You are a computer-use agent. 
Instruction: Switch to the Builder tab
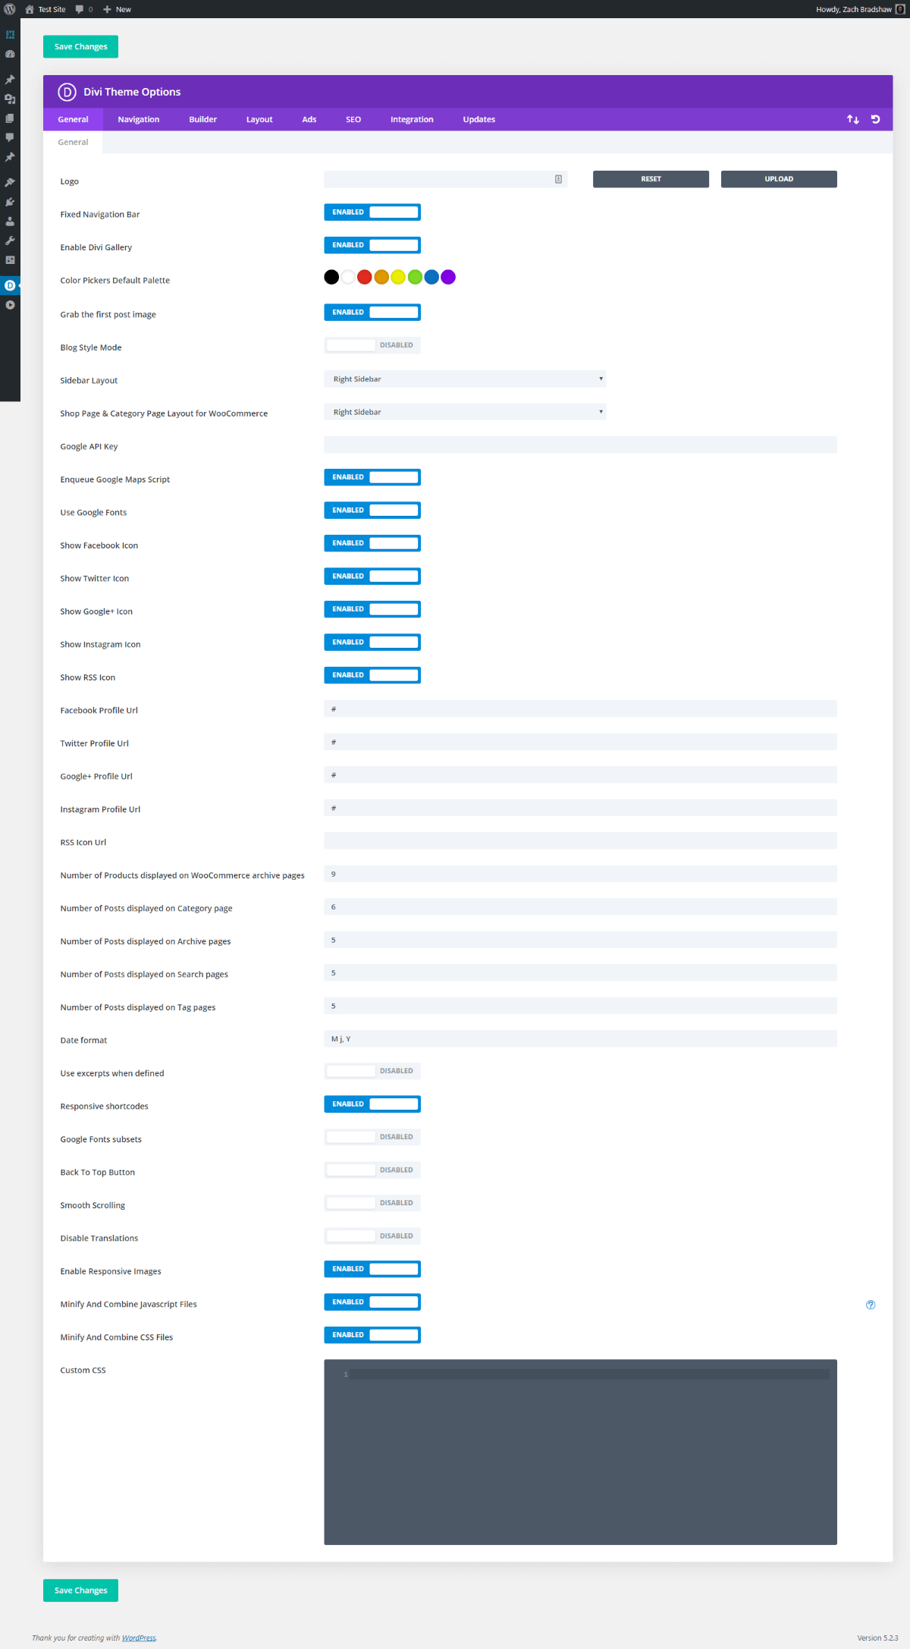(x=202, y=119)
